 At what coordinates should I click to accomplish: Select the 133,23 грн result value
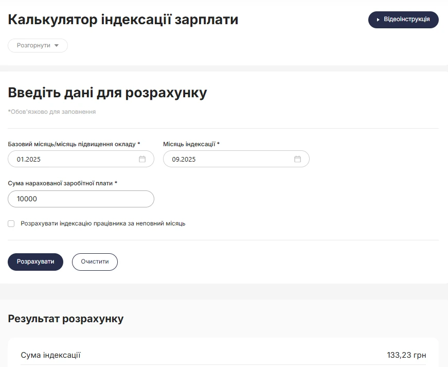coord(406,355)
